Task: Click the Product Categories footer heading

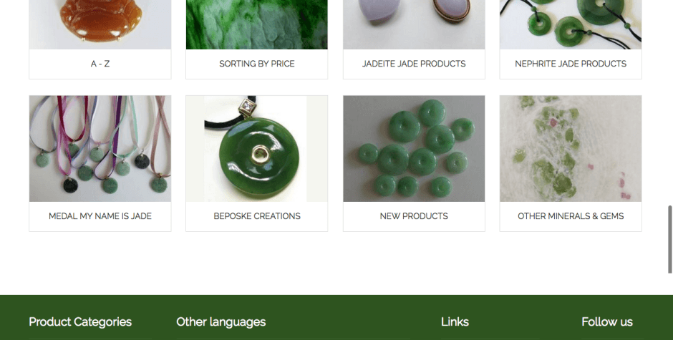Action: [x=80, y=322]
